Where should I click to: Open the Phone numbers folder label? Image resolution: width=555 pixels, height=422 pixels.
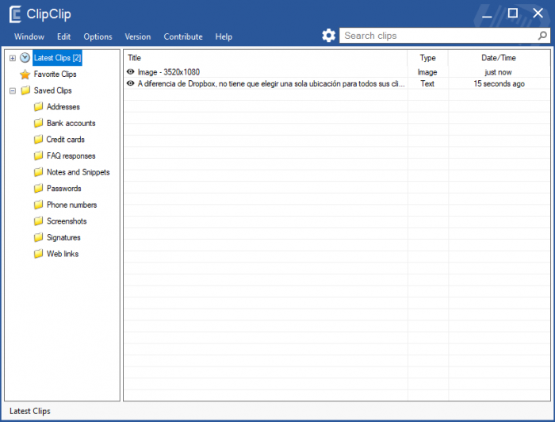coord(72,205)
